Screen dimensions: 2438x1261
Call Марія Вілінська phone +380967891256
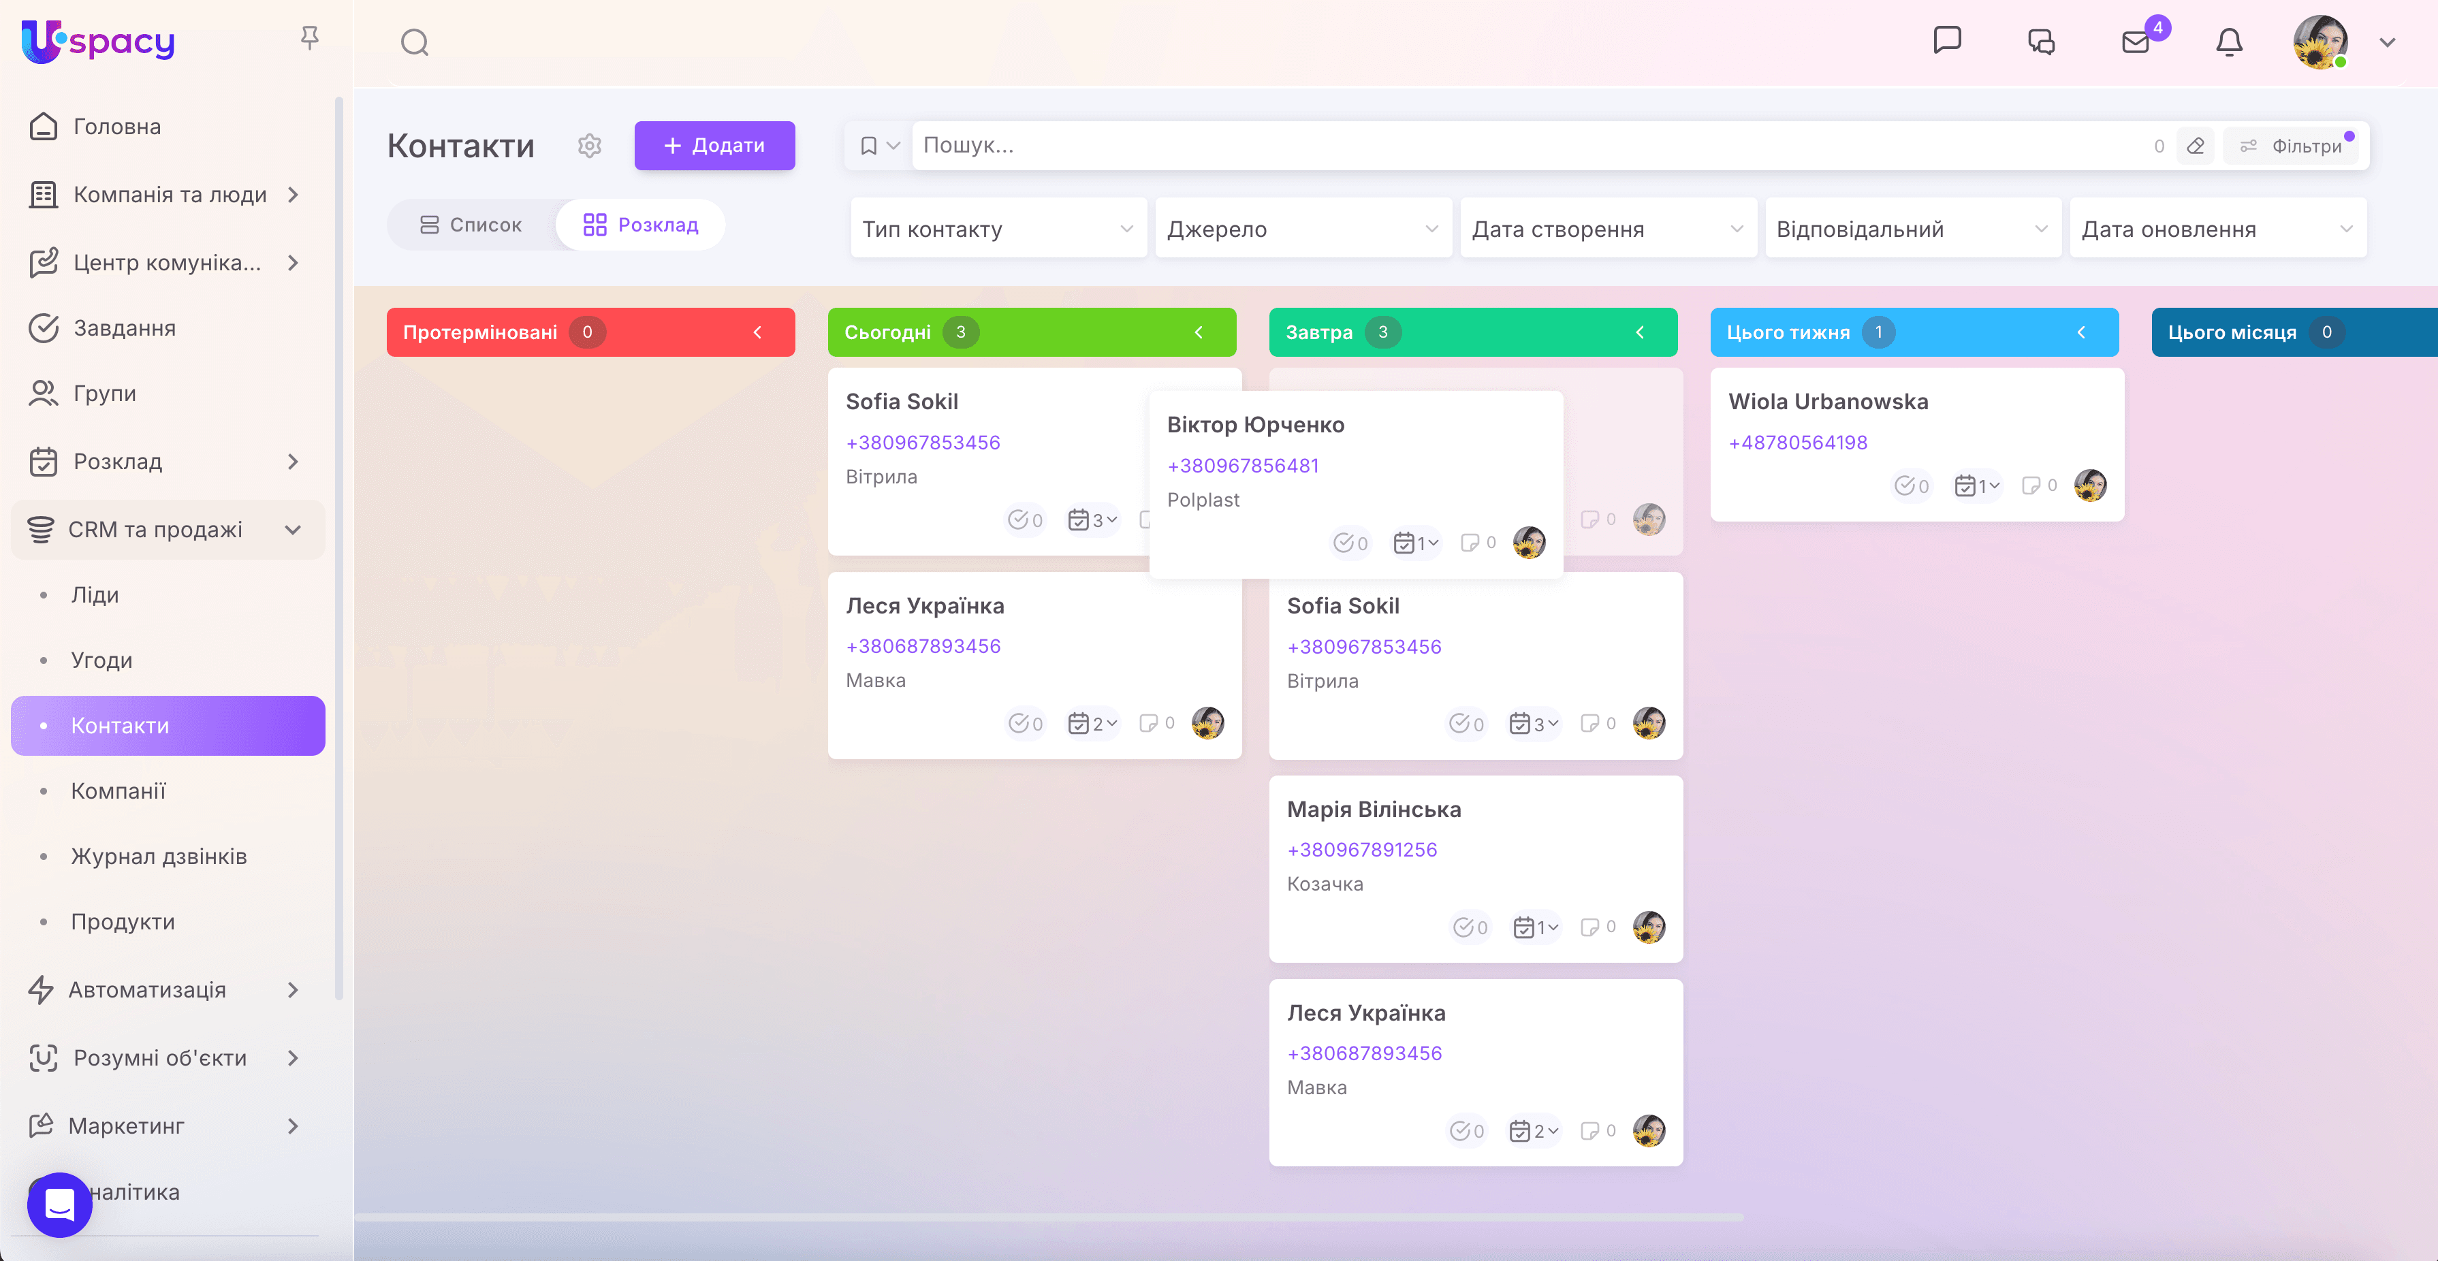click(1362, 850)
